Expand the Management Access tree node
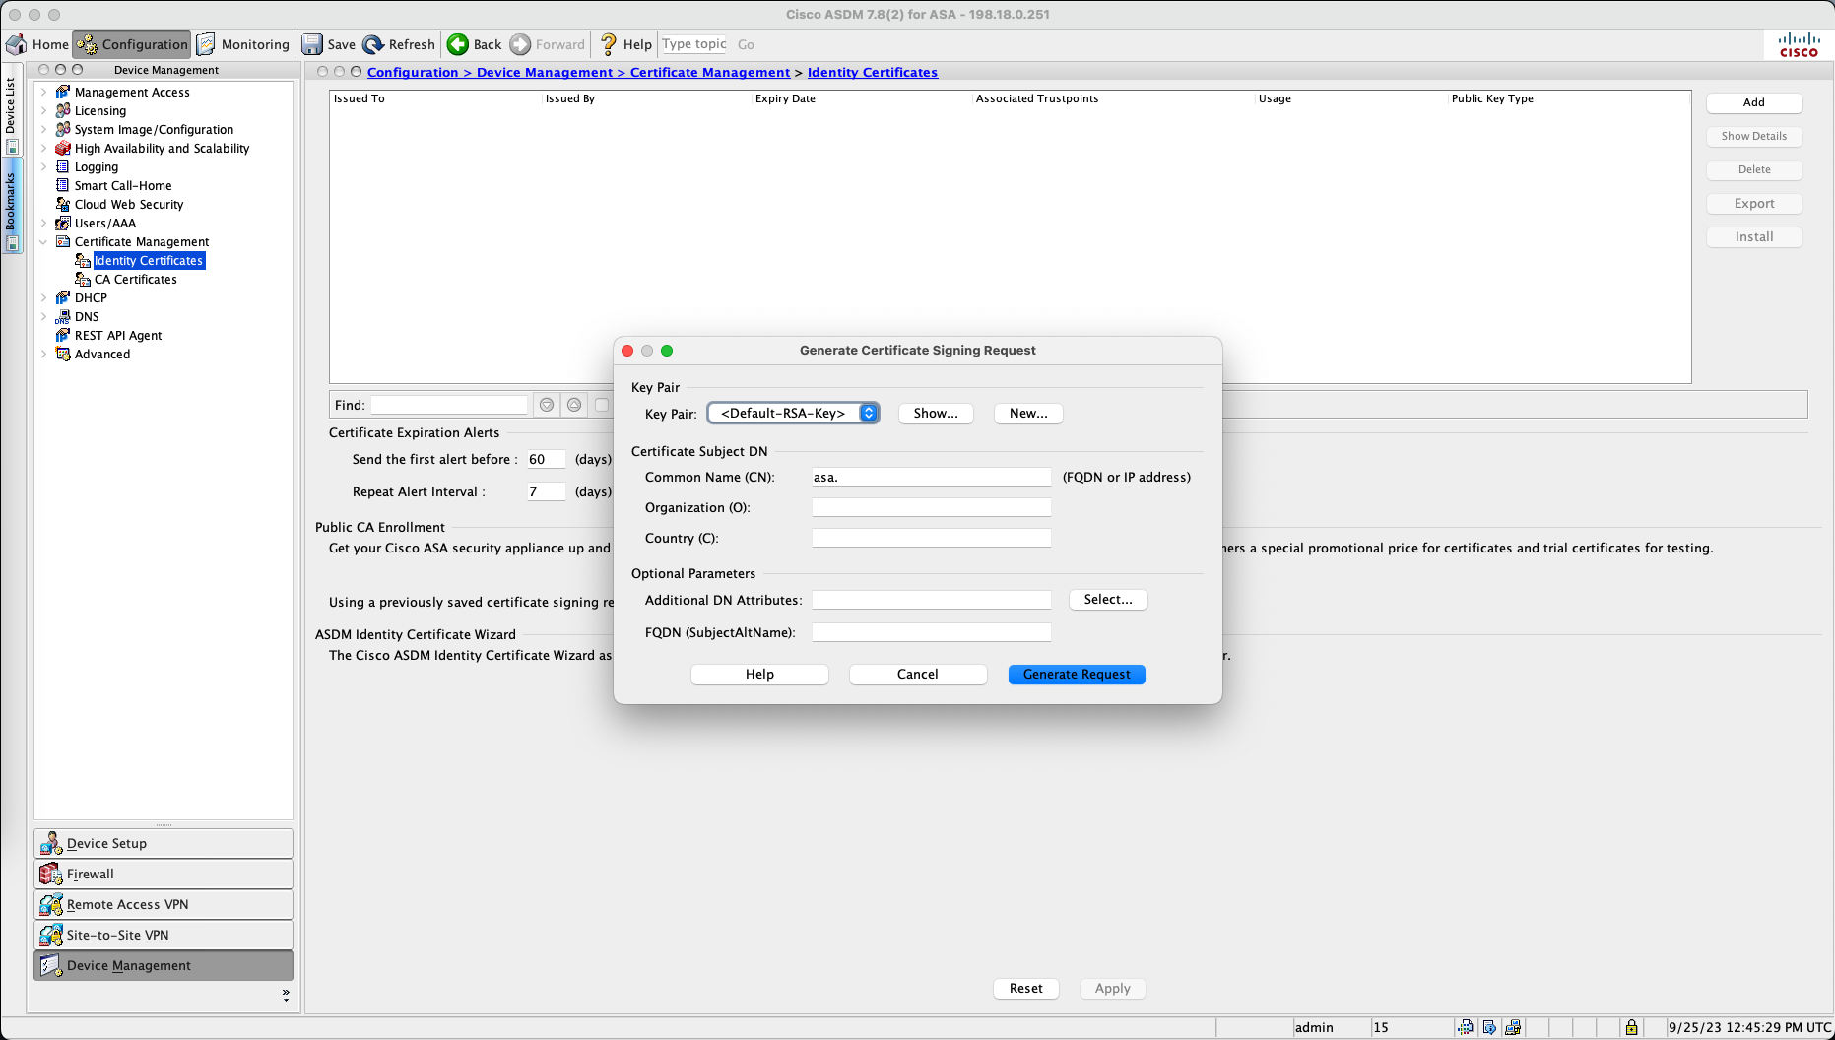 43,93
